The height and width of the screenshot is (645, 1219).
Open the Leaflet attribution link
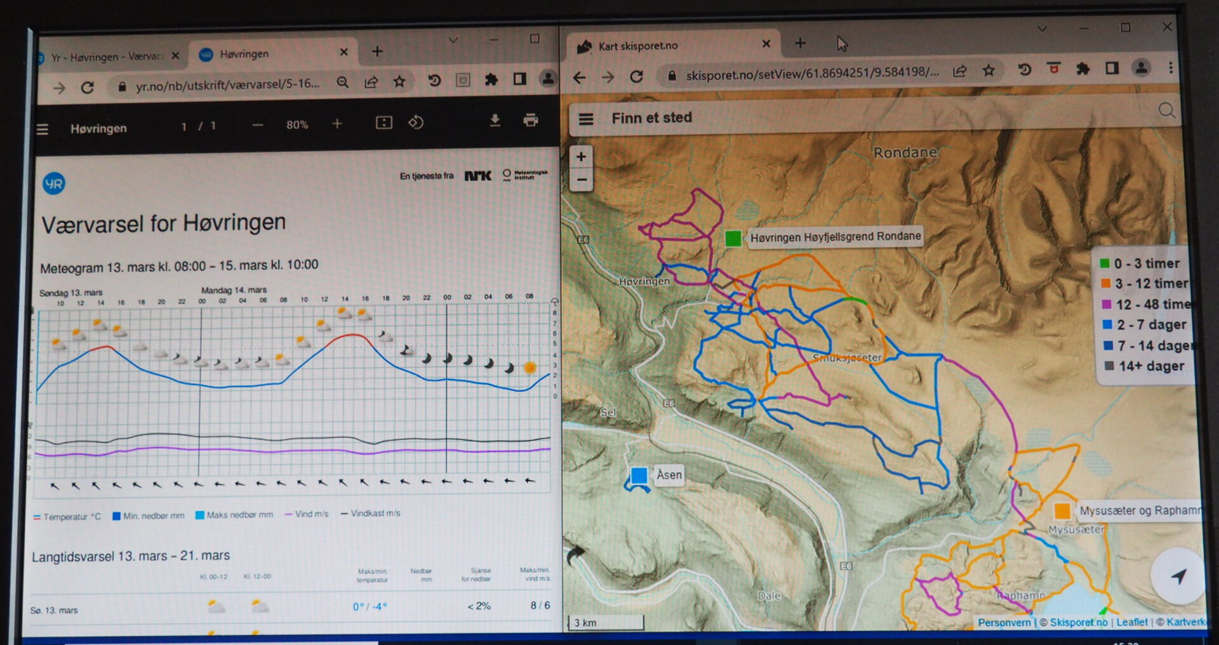click(1132, 622)
